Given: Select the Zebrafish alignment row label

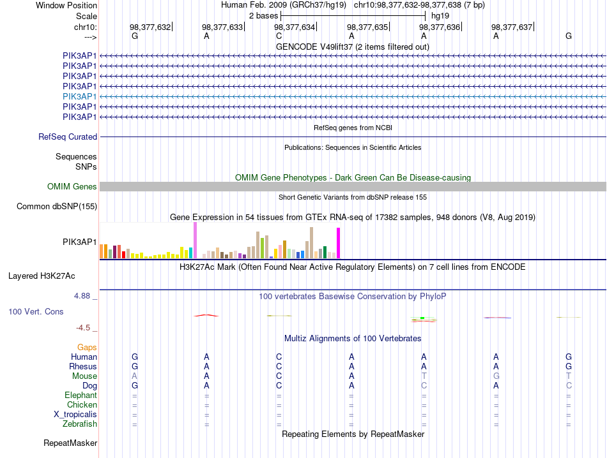Looking at the screenshot, I should pos(80,424).
